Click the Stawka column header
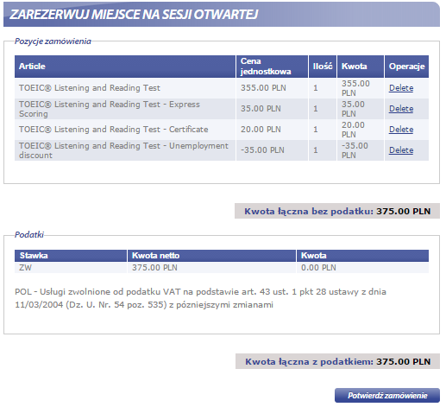 click(71, 256)
